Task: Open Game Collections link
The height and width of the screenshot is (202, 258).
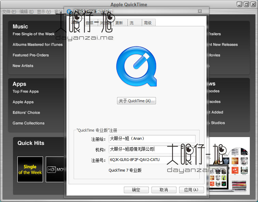Action: coord(29,123)
